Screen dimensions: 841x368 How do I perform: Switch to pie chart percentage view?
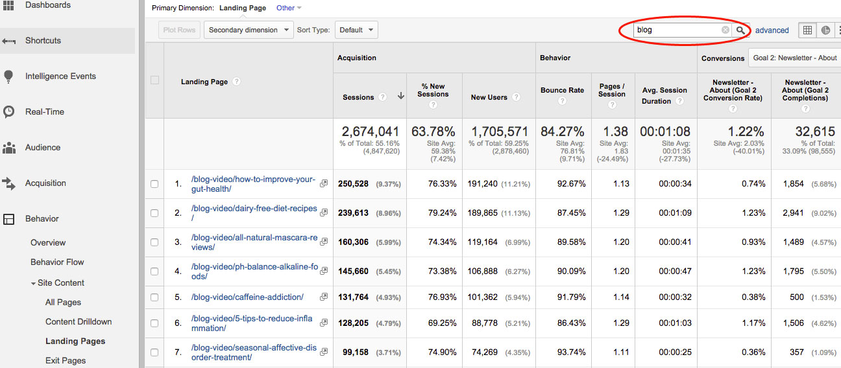825,30
